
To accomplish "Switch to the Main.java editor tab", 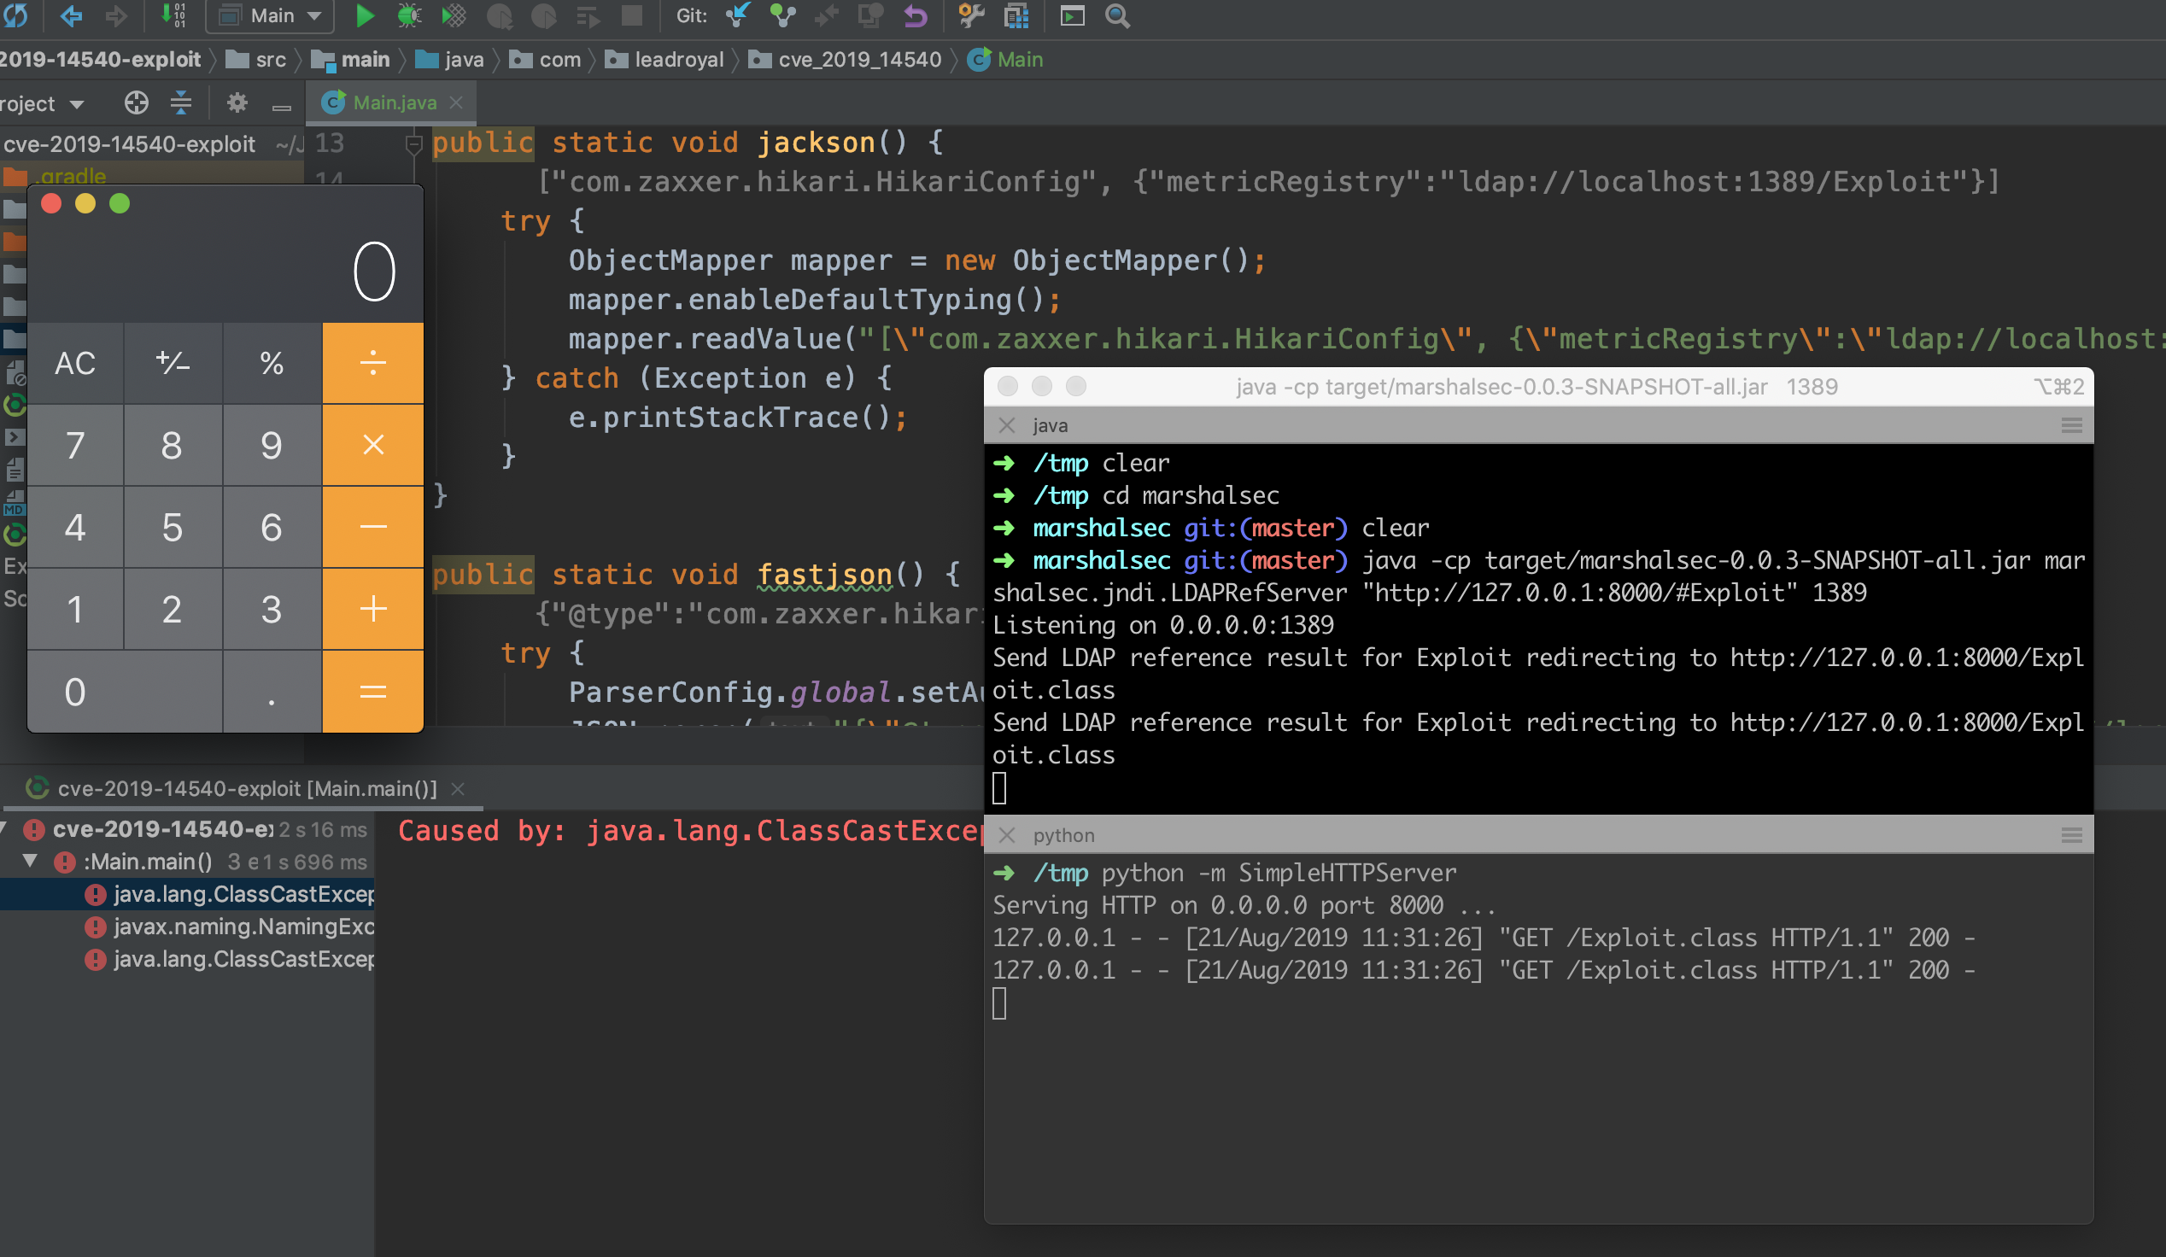I will pyautogui.click(x=394, y=102).
